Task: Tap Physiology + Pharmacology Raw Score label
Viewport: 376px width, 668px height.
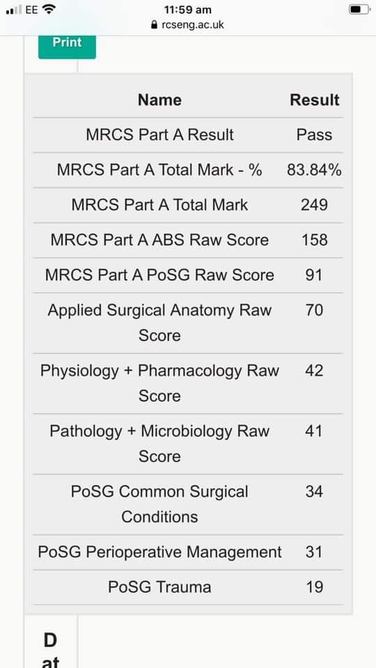Action: point(159,383)
